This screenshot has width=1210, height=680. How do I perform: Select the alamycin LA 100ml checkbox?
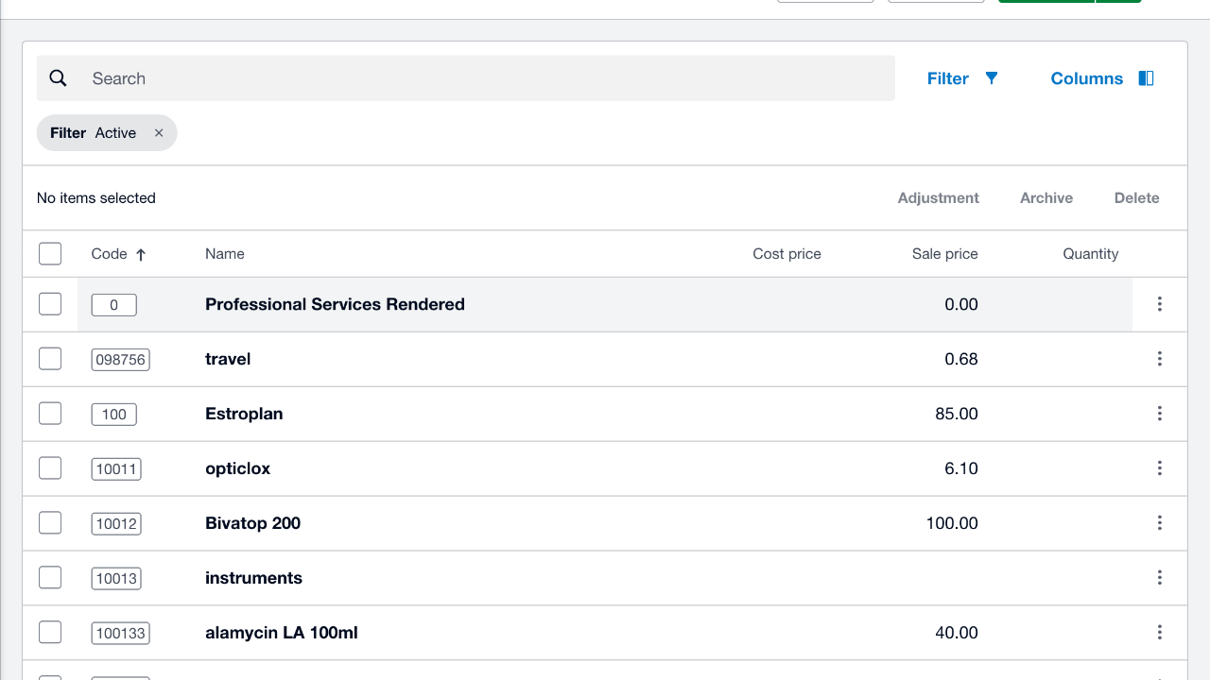(50, 633)
